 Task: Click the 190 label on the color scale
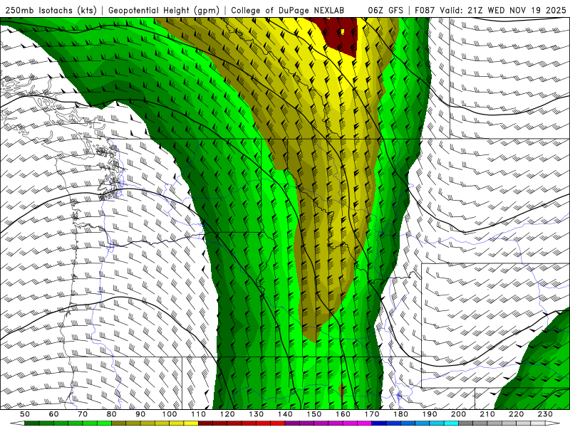pos(430,414)
